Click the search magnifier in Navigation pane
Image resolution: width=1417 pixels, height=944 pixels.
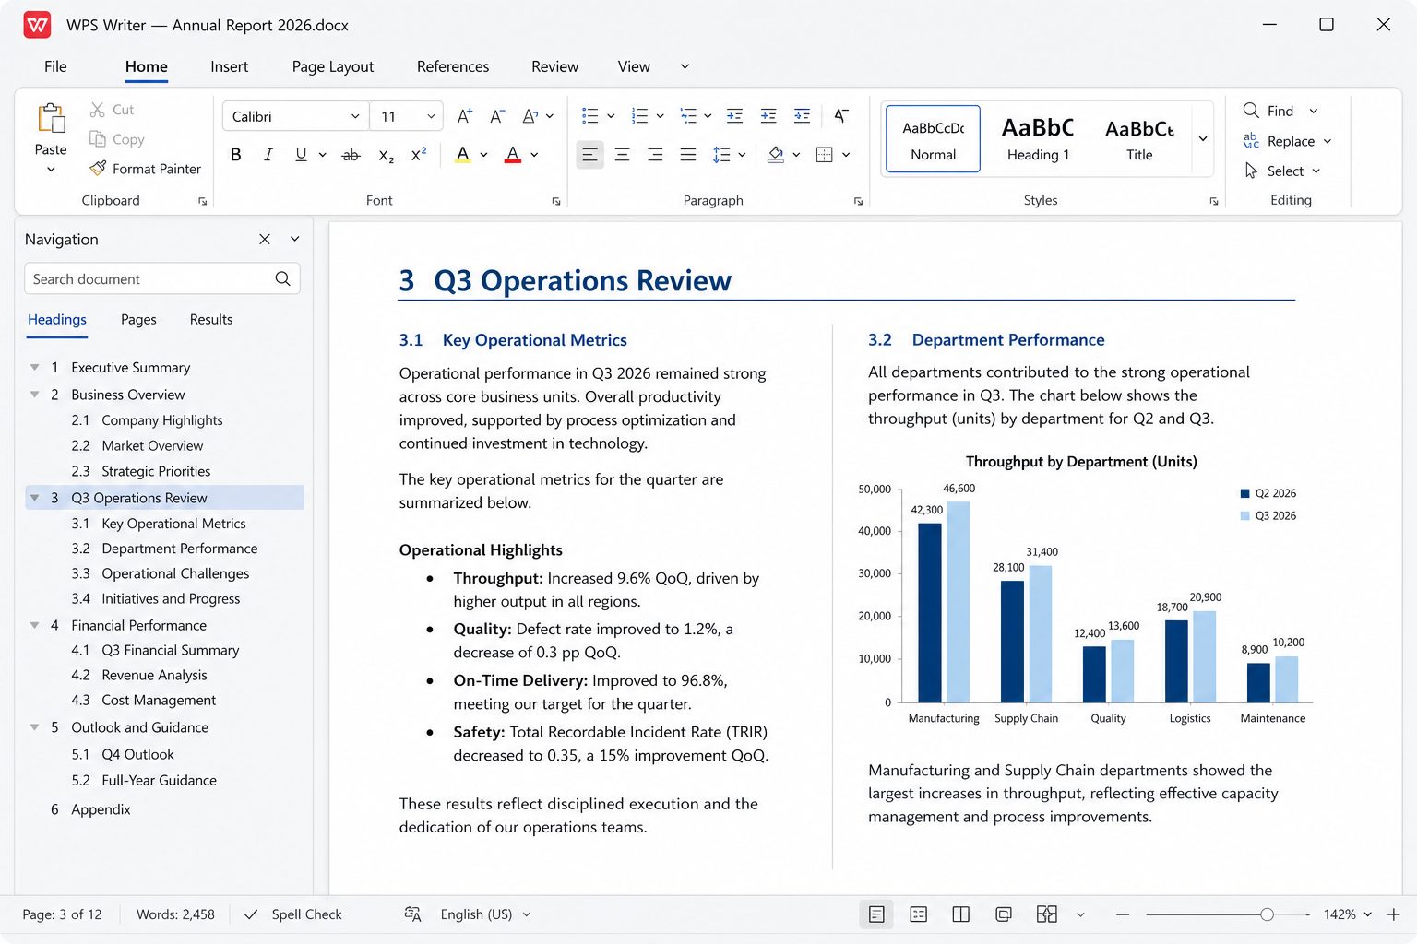(x=282, y=278)
